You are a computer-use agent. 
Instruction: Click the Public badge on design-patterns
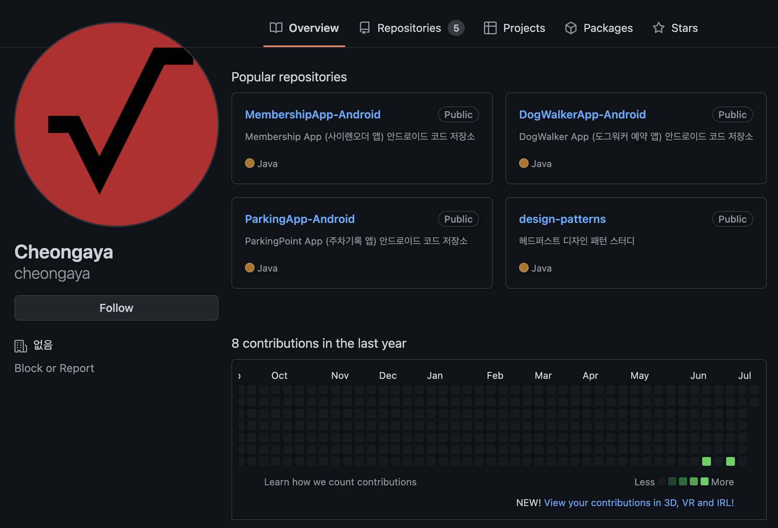(733, 219)
